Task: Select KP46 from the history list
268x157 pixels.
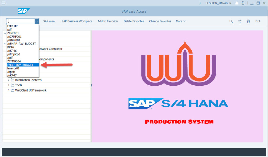Action: [23, 47]
